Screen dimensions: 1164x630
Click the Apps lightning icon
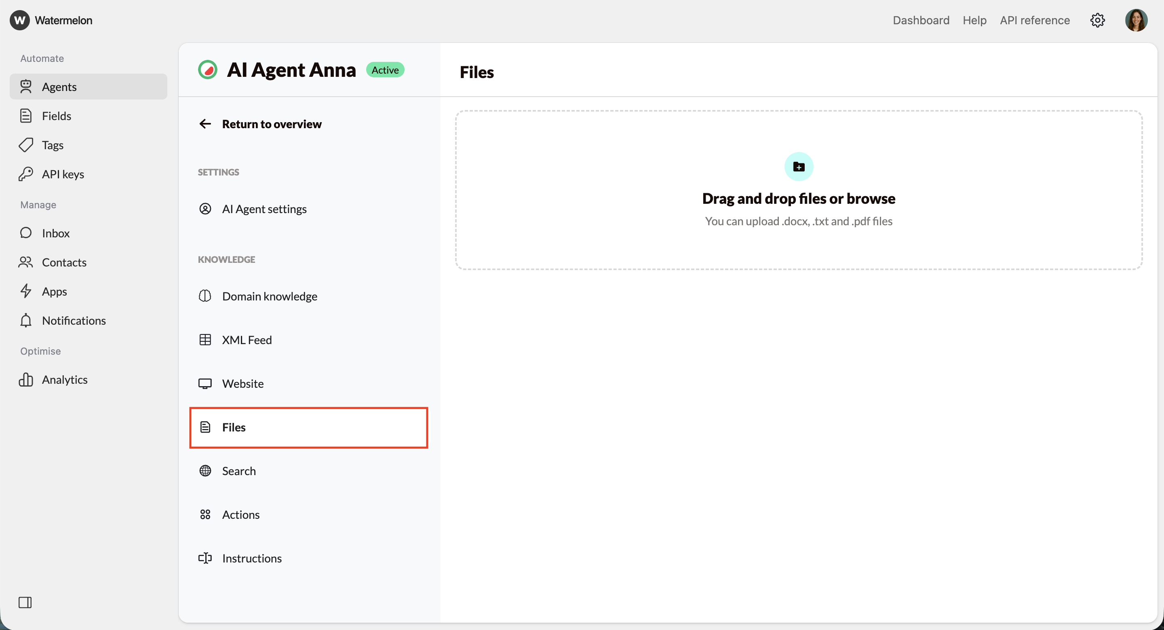click(26, 291)
